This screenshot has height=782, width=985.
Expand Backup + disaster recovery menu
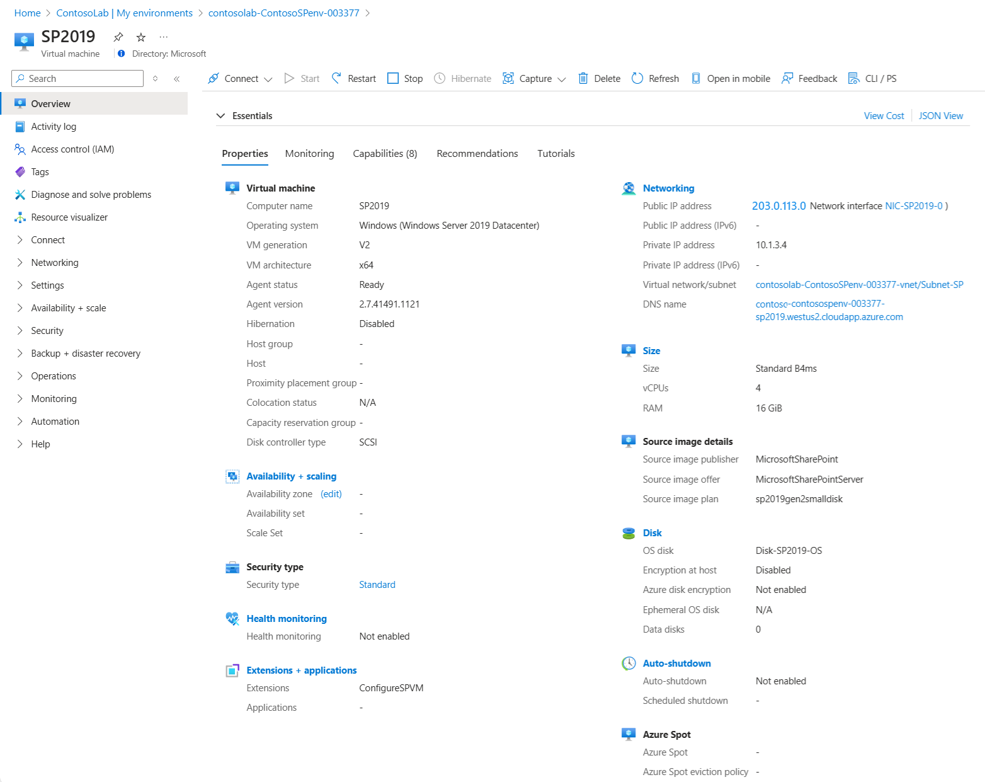coord(20,354)
